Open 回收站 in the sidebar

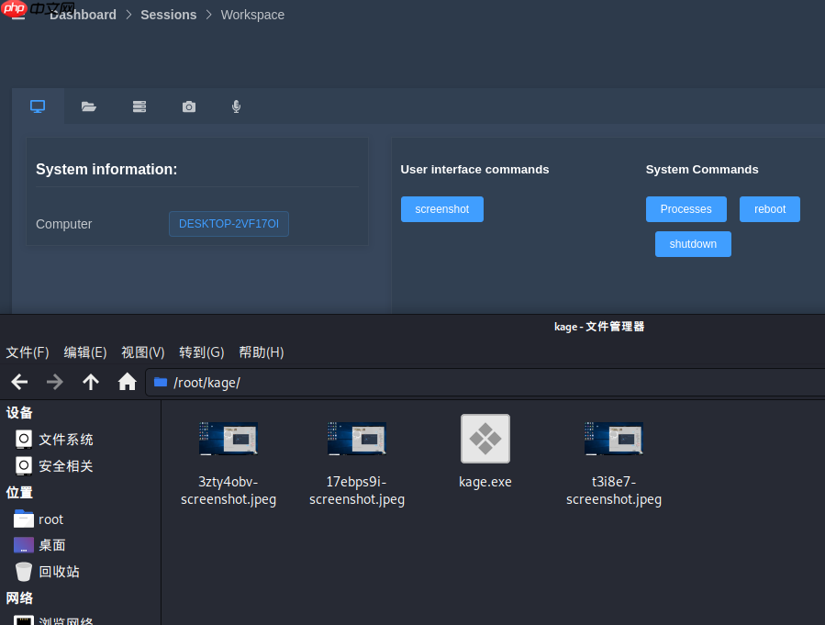tap(59, 572)
